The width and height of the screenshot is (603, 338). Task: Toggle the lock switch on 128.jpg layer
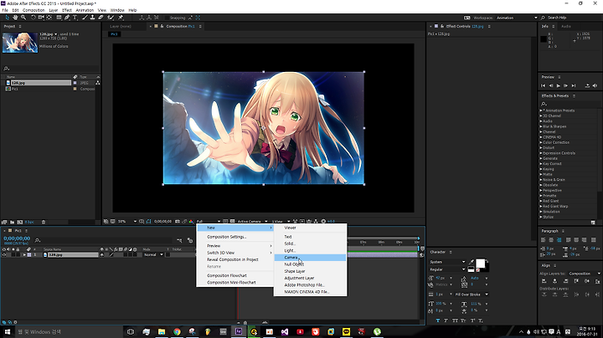tap(18, 254)
